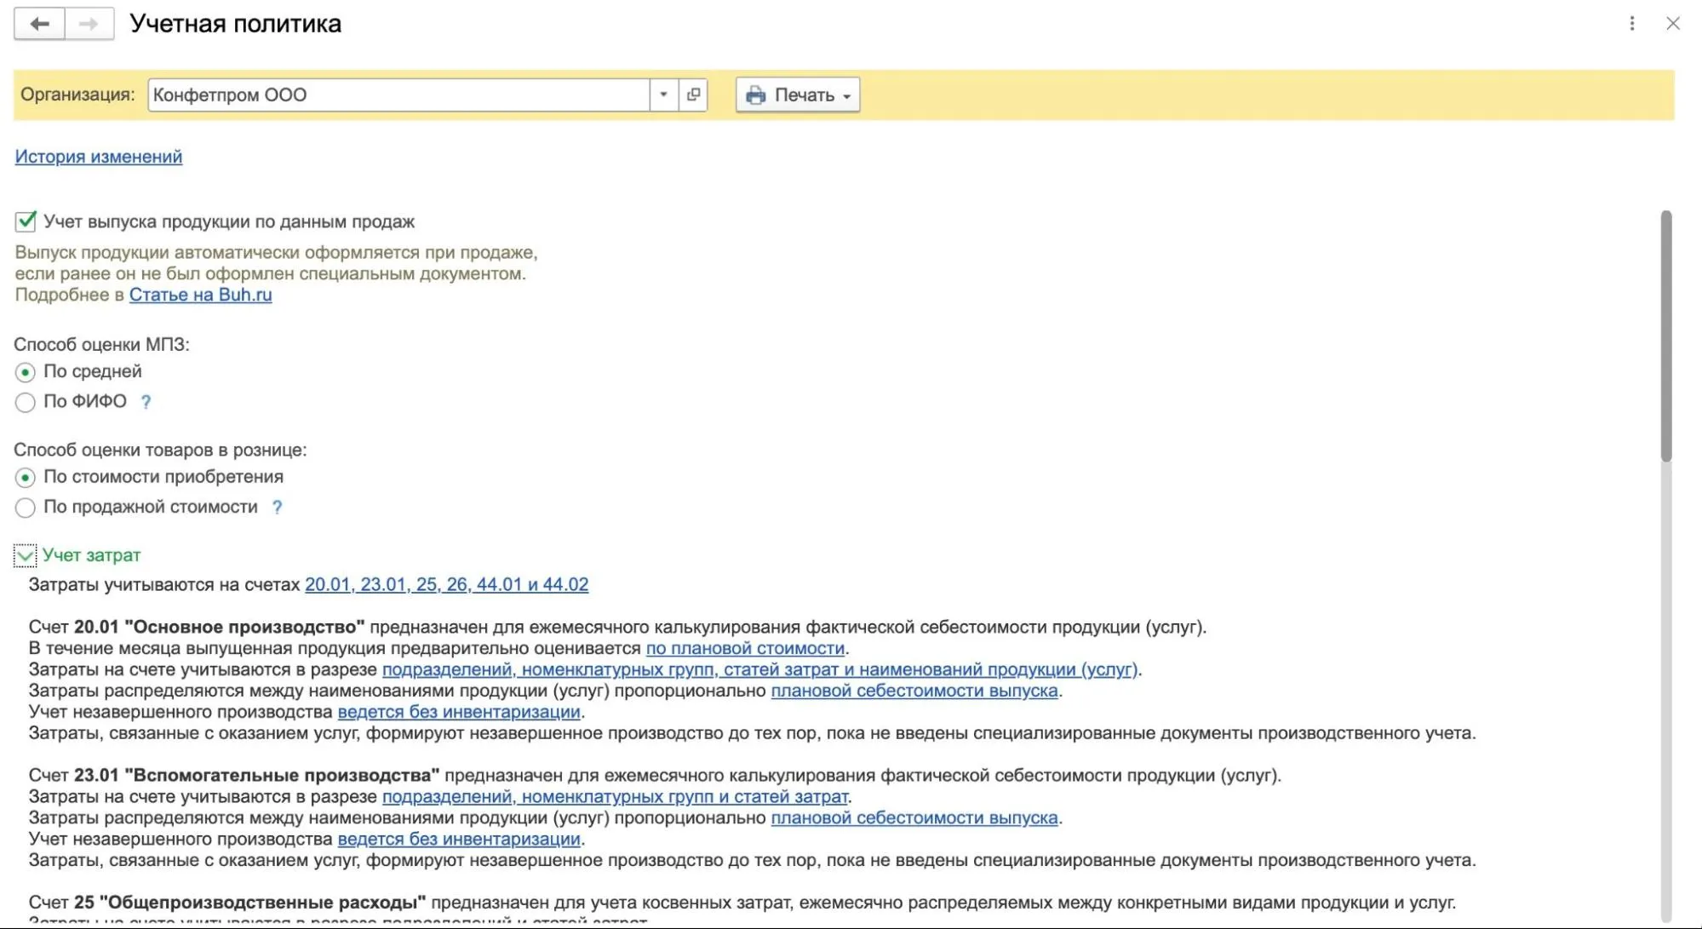This screenshot has height=929, width=1702.
Task: Open по плановой стоимости link
Action: coord(745,649)
